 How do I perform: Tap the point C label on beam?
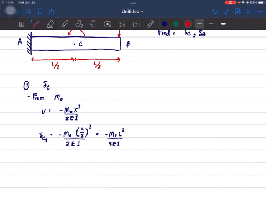(80, 44)
